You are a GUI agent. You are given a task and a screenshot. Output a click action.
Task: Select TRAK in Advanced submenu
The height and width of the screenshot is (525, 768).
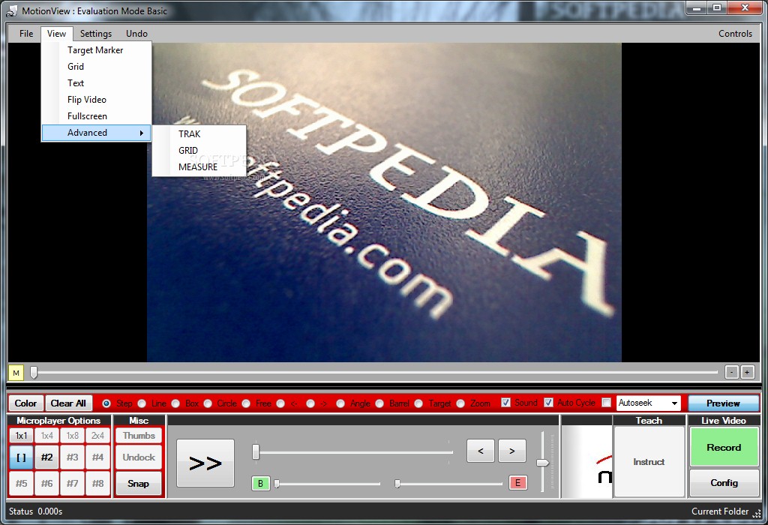(199, 134)
